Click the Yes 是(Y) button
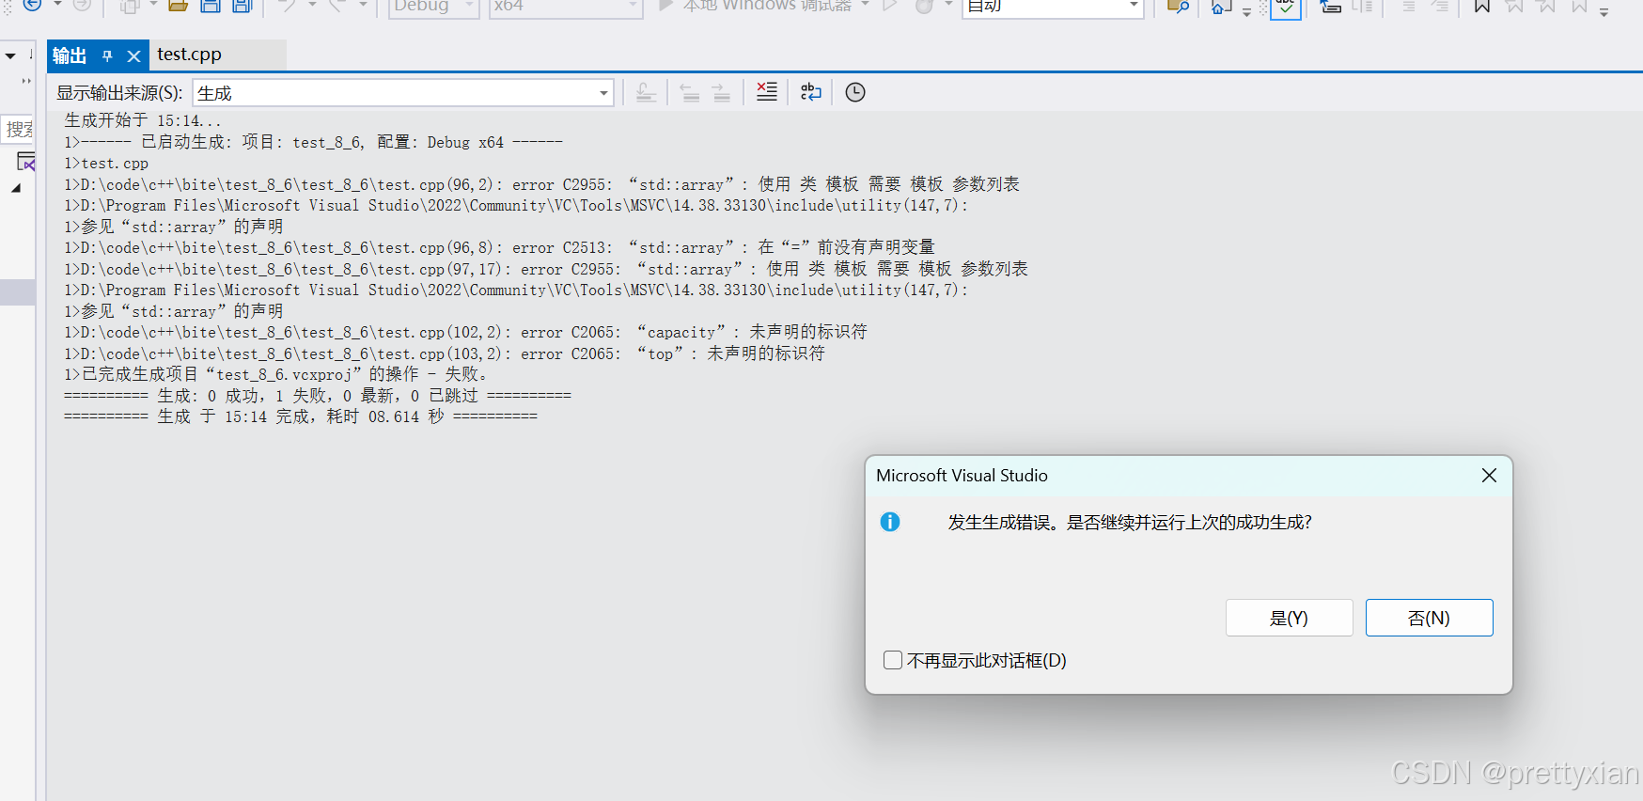Screen dimensions: 1643x801 pos(1289,618)
